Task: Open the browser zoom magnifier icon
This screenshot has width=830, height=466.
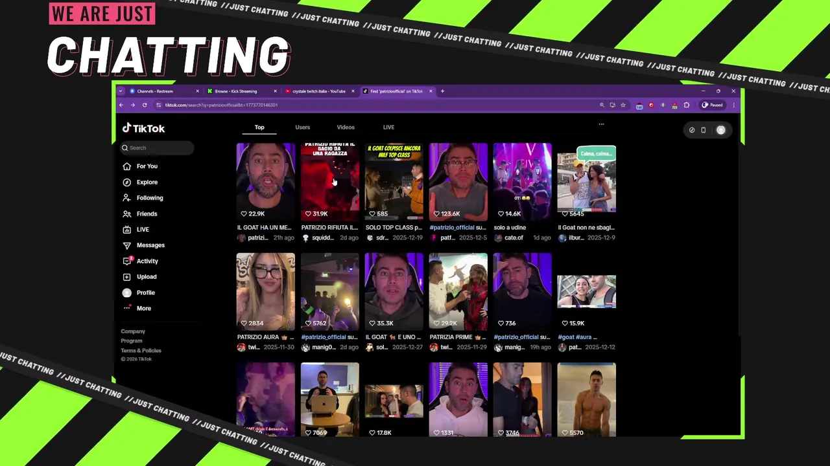Action: [x=602, y=105]
